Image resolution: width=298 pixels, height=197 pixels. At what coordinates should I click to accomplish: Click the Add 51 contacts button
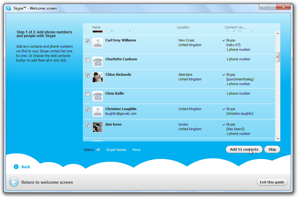click(244, 149)
